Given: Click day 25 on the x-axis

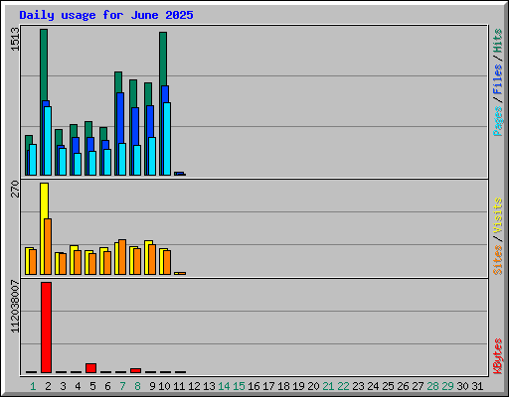Looking at the screenshot, I should pos(388,386).
